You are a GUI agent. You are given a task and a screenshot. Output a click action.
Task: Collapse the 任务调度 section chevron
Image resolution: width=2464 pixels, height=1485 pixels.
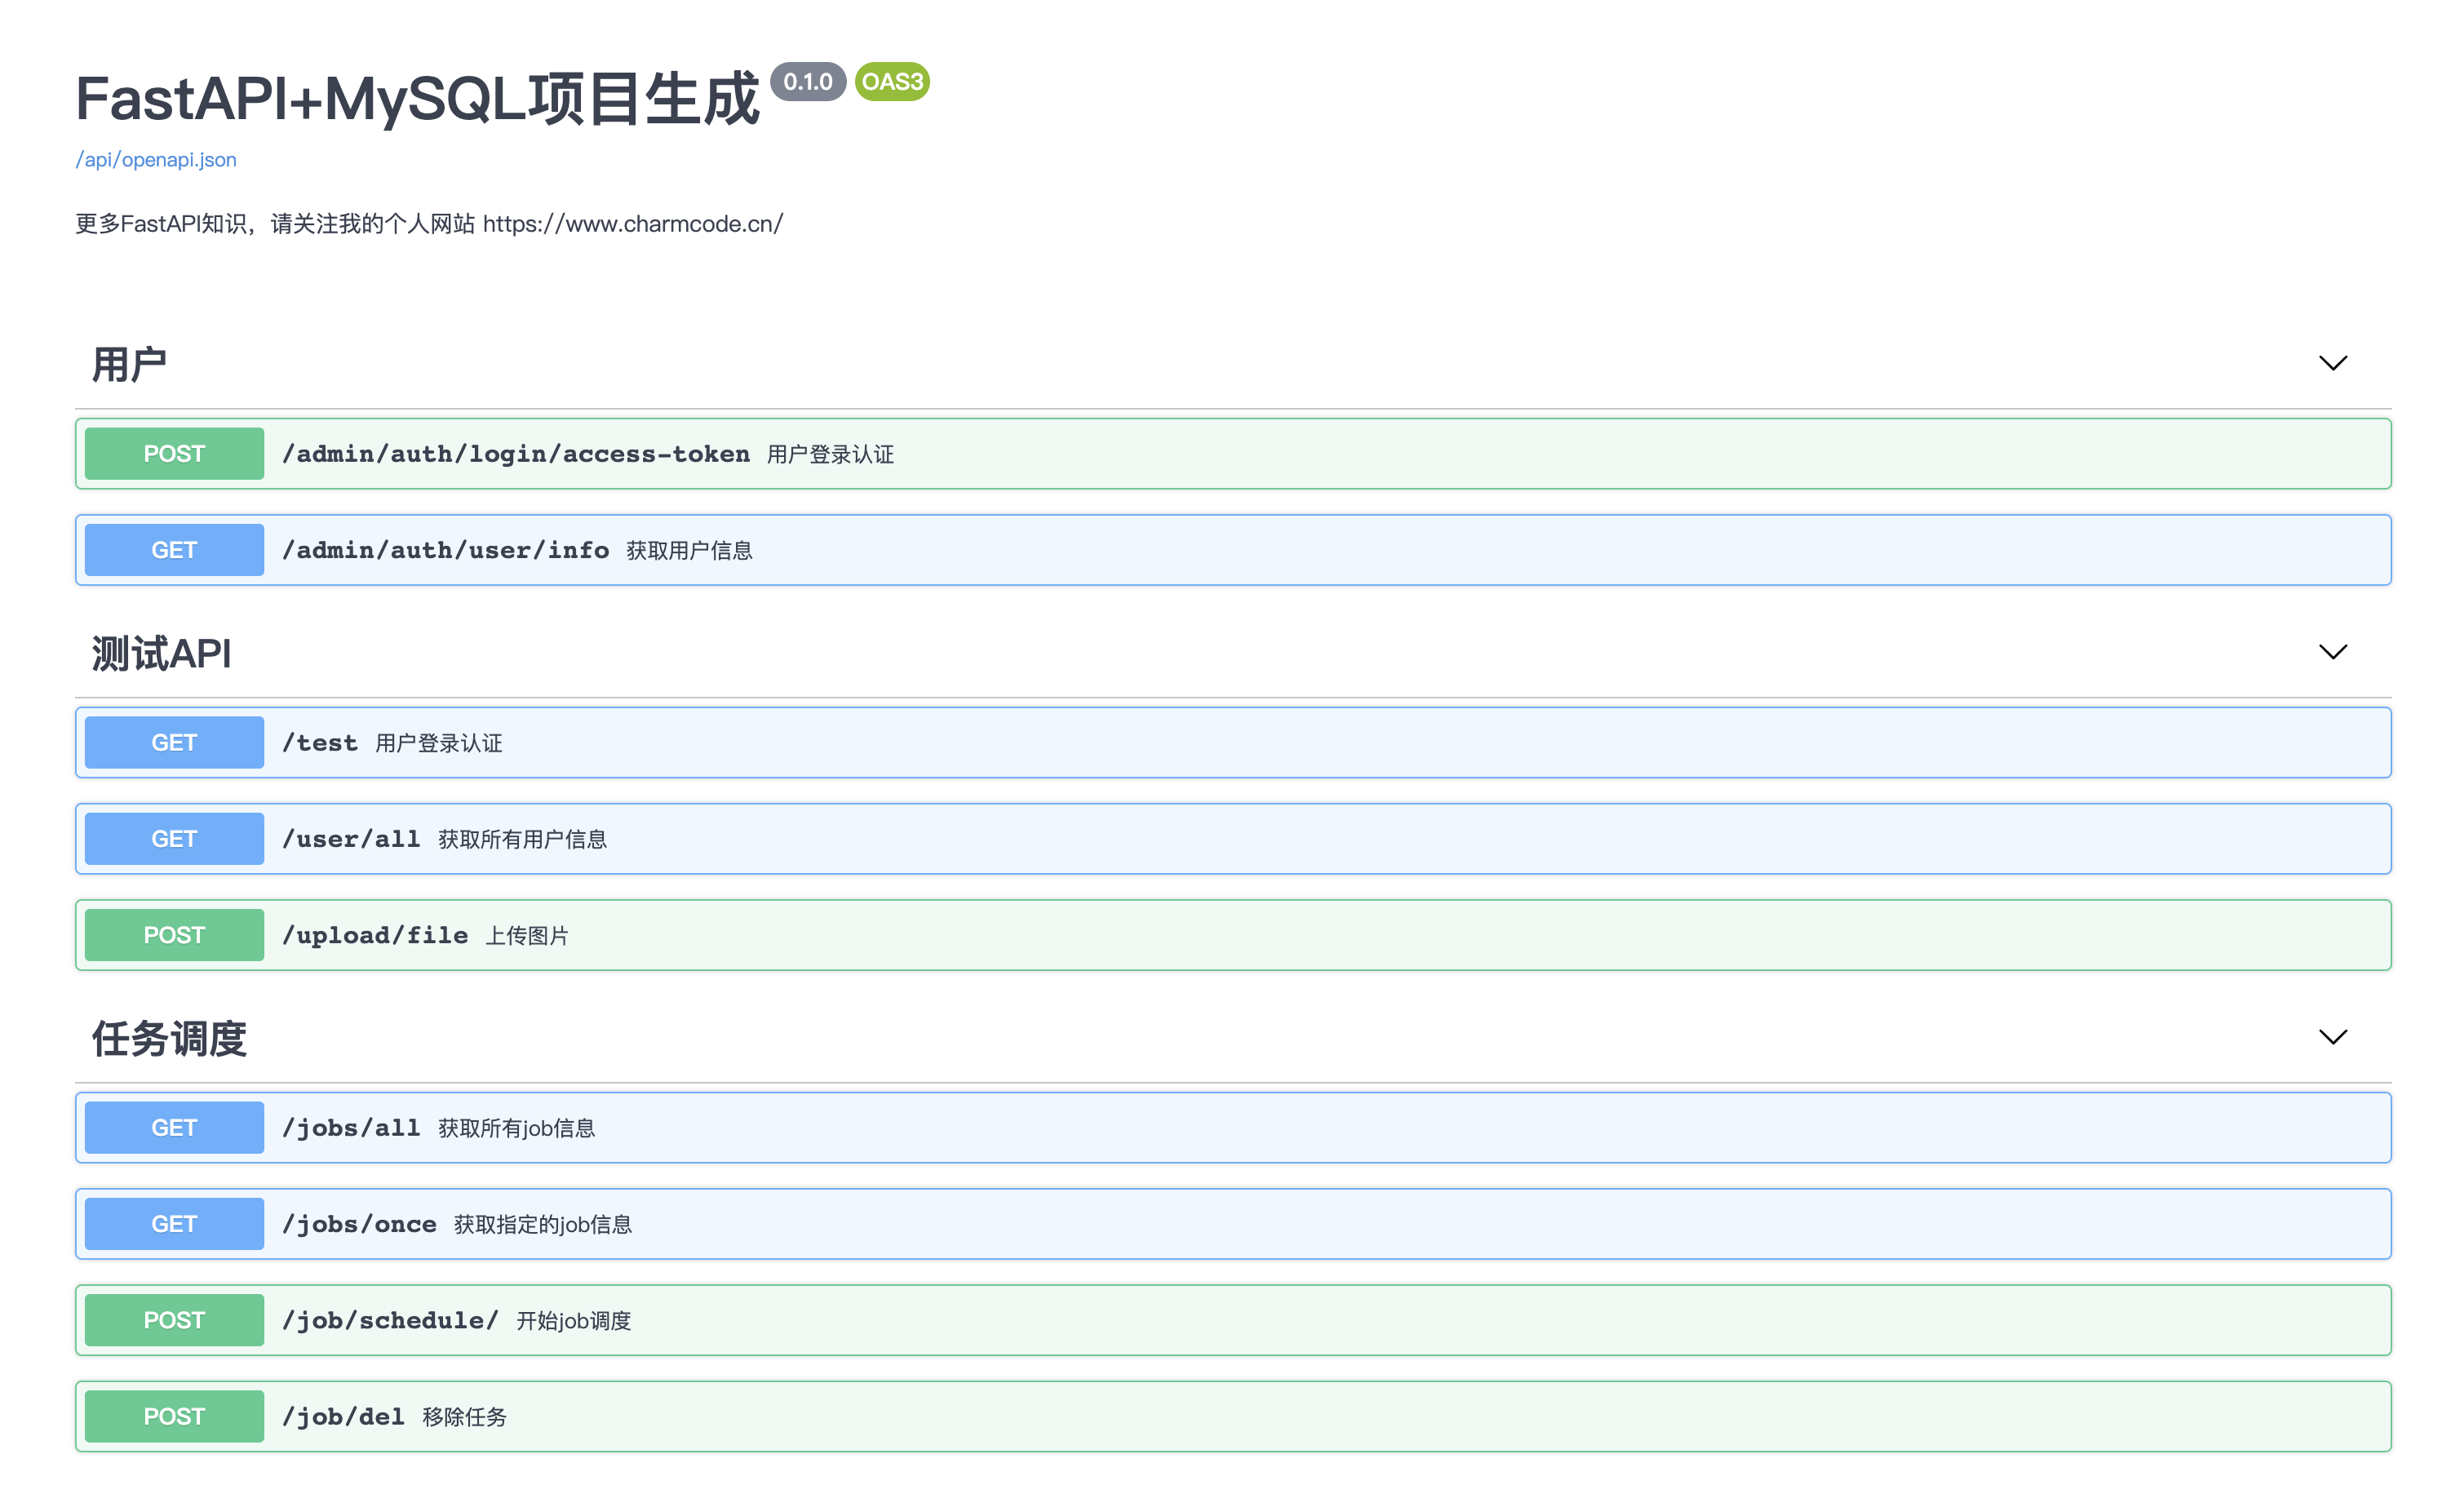[2331, 1037]
